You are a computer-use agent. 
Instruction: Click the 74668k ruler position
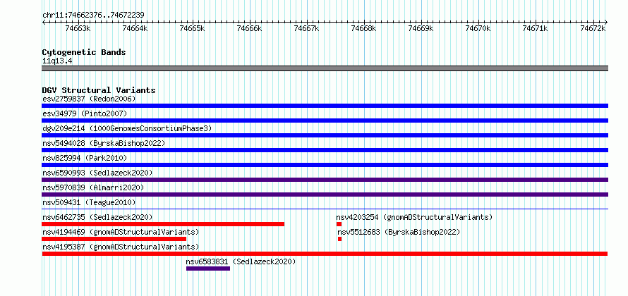[364, 28]
